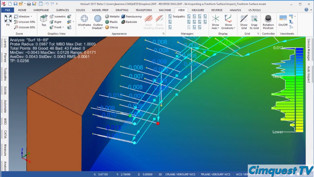Expand the Window zoom dropdown arrow

click(x=31, y=16)
